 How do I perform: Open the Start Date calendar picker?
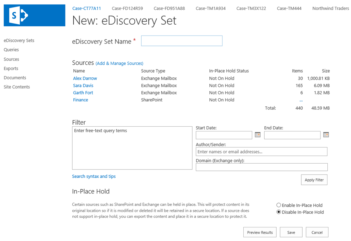(258, 135)
